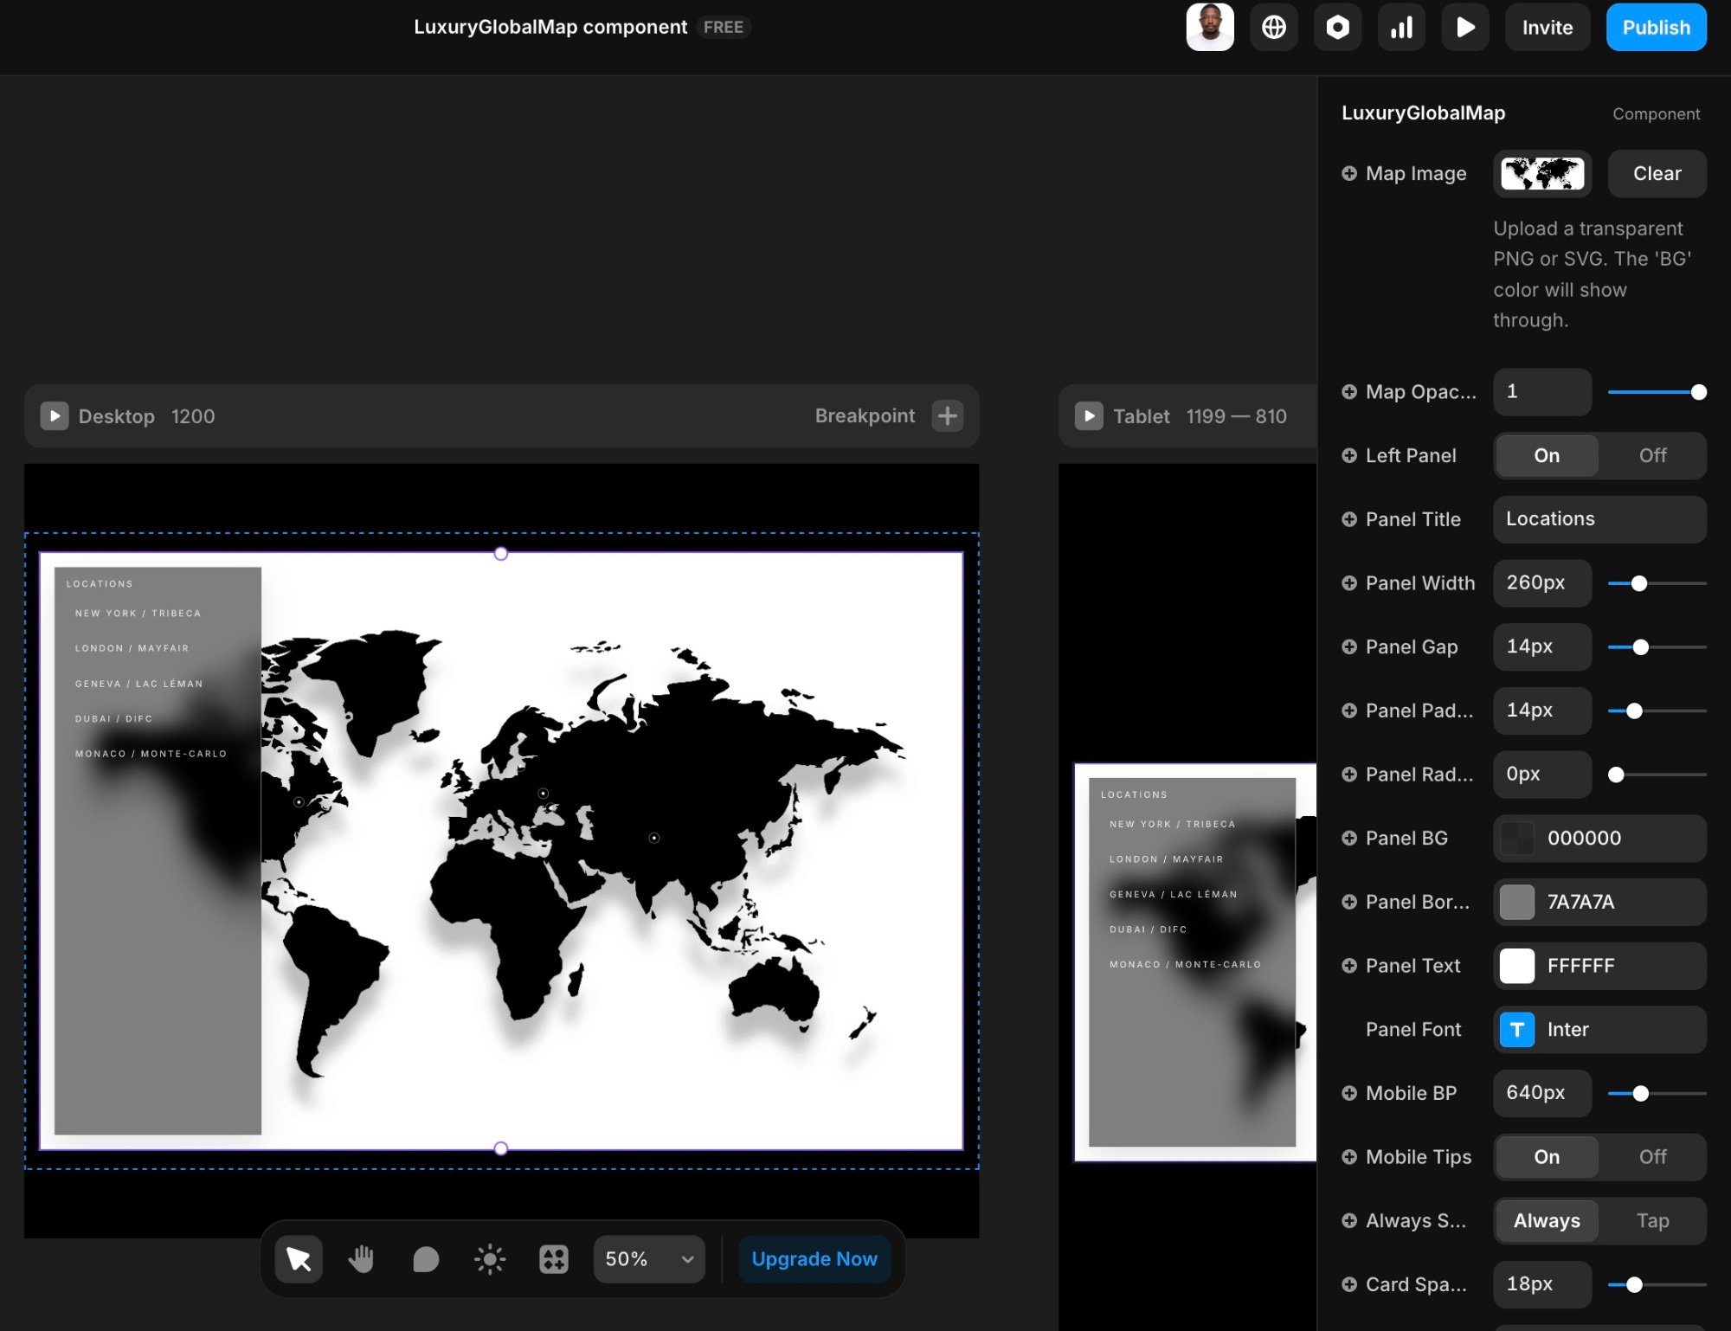This screenshot has width=1731, height=1331.
Task: Open the Panel Font Inter selector
Action: (1599, 1030)
